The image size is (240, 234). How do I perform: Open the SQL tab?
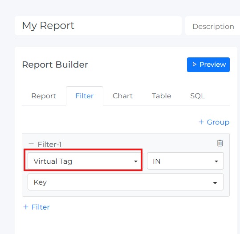[x=198, y=96]
